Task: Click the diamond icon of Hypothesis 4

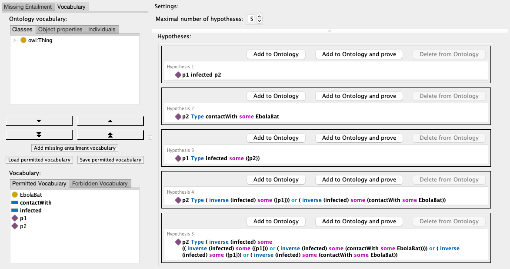Action: click(178, 200)
